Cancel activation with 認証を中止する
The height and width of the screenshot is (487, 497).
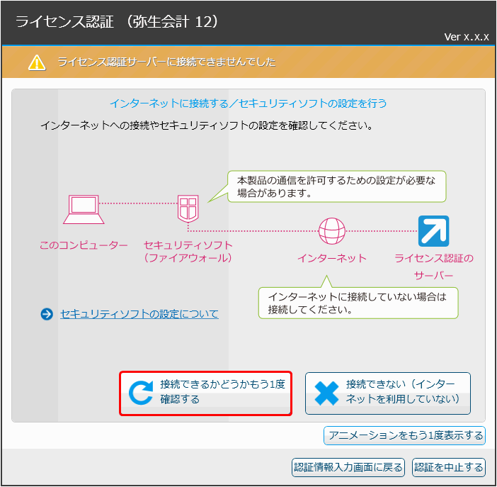[x=449, y=467]
